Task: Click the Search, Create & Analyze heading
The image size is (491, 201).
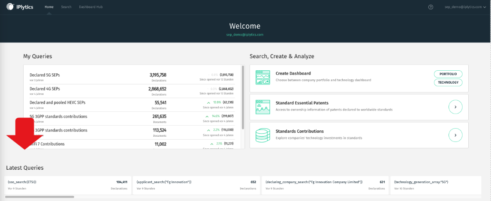Action: click(282, 56)
